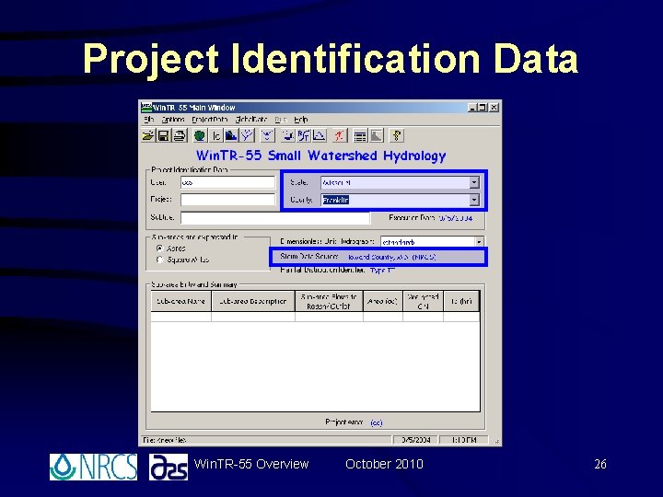Click the status bar time field
The image size is (663, 497).
[x=464, y=440]
